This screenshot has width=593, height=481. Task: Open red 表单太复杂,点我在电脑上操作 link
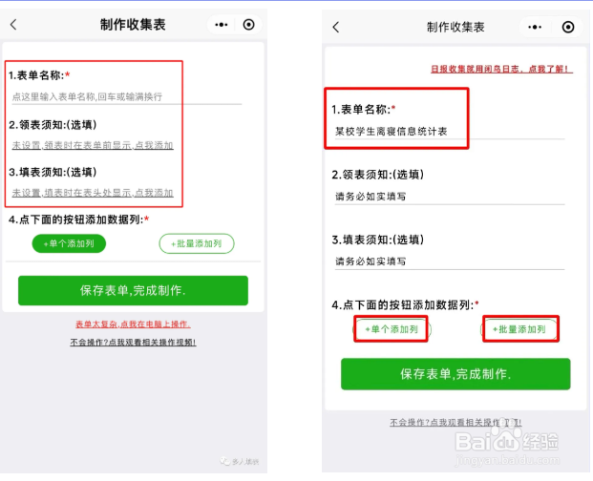133,324
